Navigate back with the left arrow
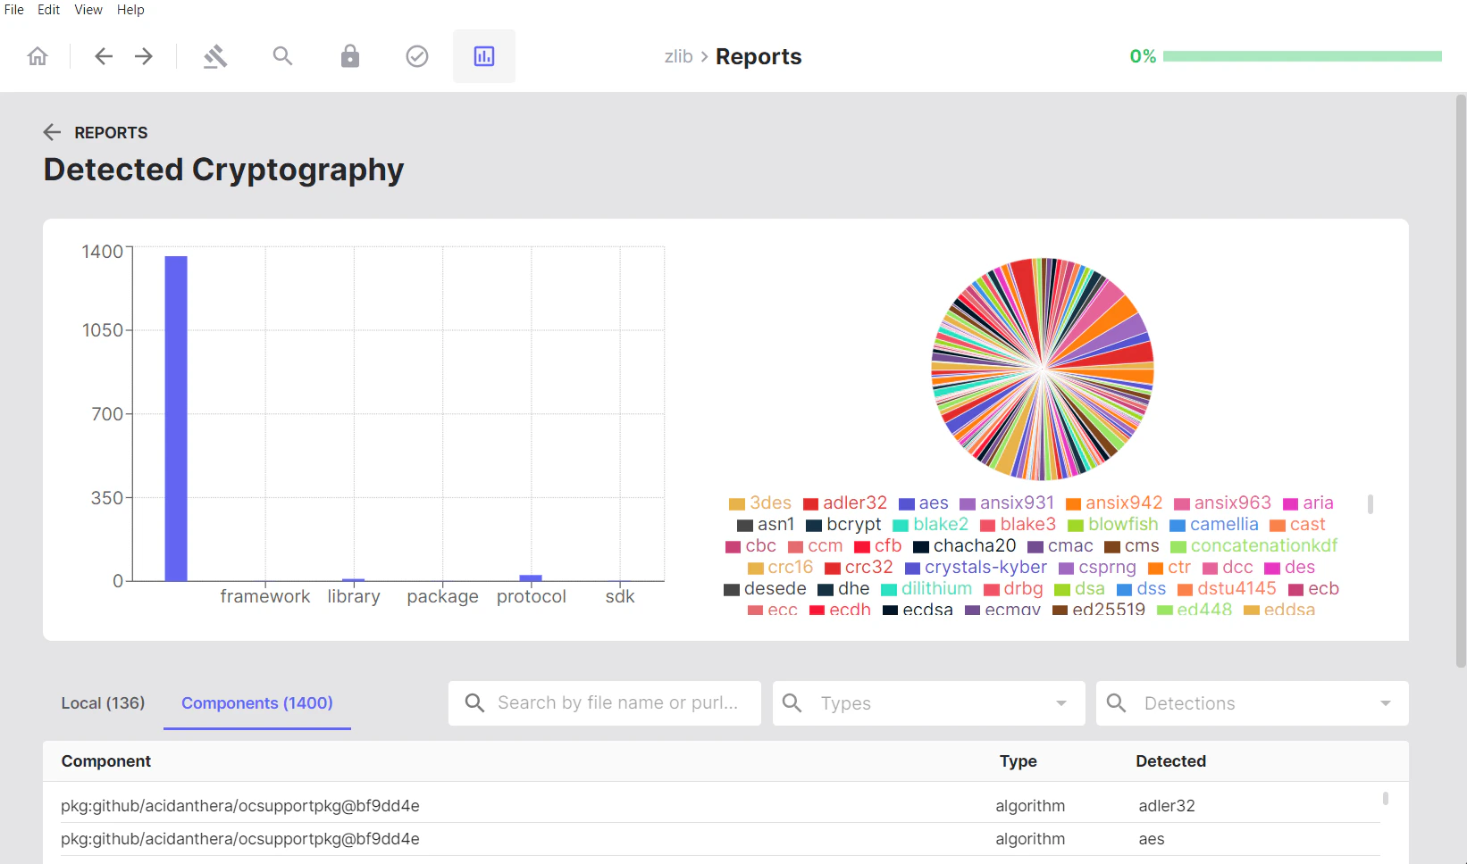Viewport: 1467px width, 864px height. (104, 56)
